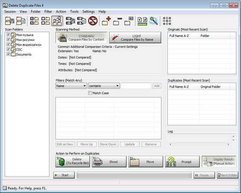This screenshot has height=193, width=241.
Task: Click the dotted grid icon in toolbar
Action: [x=167, y=21]
